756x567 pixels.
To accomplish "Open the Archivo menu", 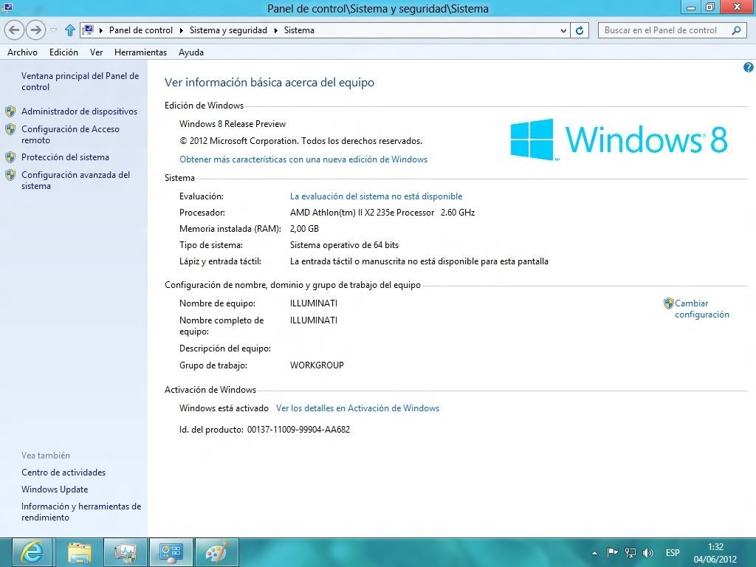I will [x=22, y=52].
